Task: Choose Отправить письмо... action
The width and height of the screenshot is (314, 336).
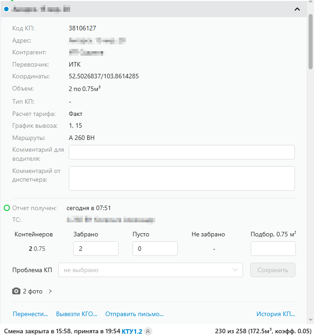Action: pos(134,313)
